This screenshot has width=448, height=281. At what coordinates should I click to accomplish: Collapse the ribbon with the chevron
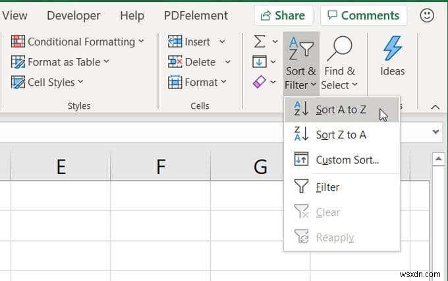tap(435, 107)
